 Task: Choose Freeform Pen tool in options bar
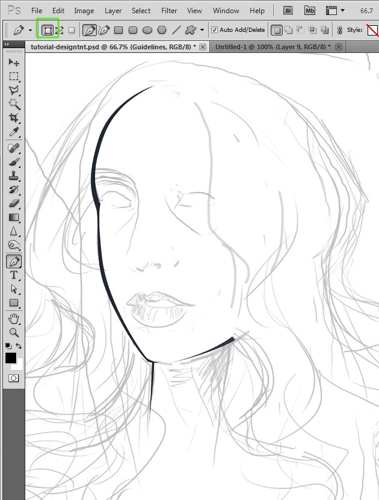click(x=104, y=30)
